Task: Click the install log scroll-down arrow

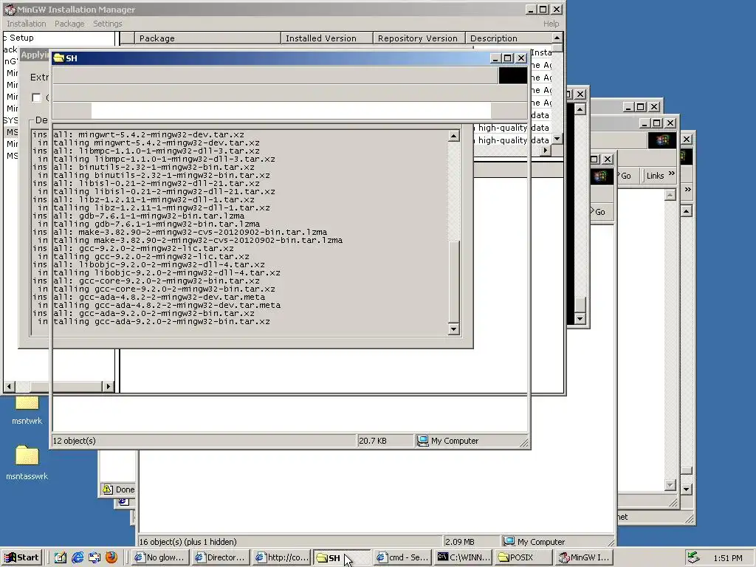Action: [x=453, y=329]
